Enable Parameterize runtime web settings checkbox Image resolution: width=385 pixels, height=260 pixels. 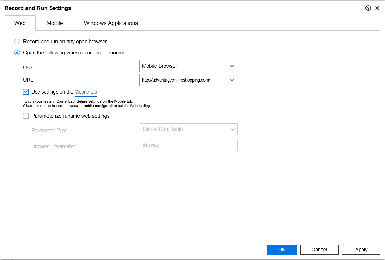[x=26, y=116]
